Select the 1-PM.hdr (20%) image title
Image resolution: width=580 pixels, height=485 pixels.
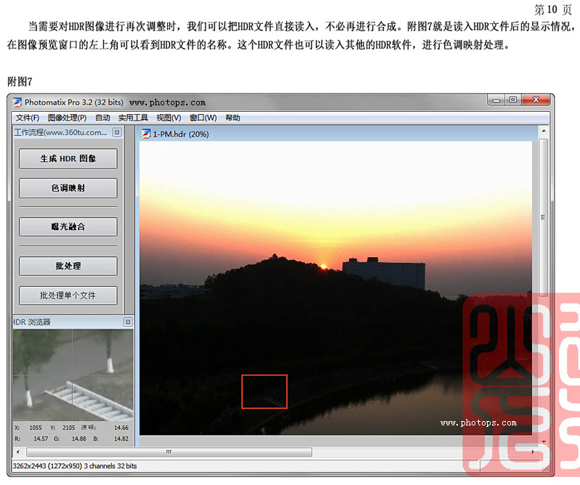[x=181, y=134]
